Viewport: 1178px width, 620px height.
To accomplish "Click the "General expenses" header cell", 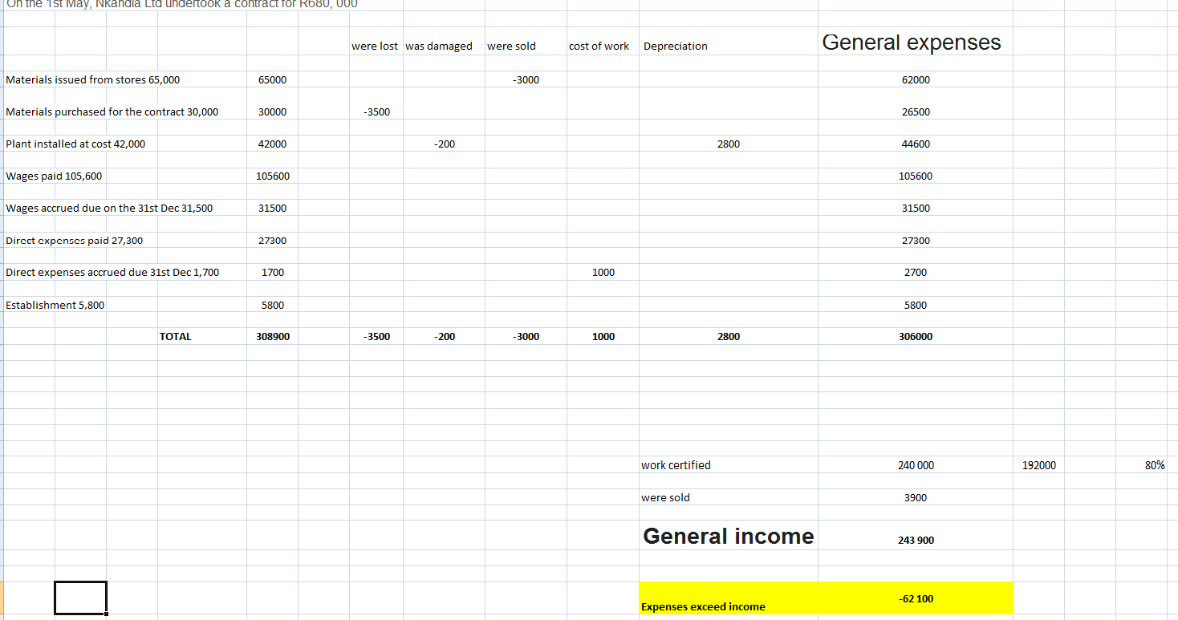I will pos(912,43).
